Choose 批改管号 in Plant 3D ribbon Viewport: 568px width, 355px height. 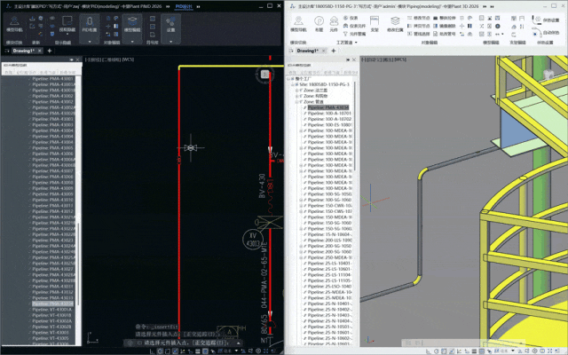445,34
